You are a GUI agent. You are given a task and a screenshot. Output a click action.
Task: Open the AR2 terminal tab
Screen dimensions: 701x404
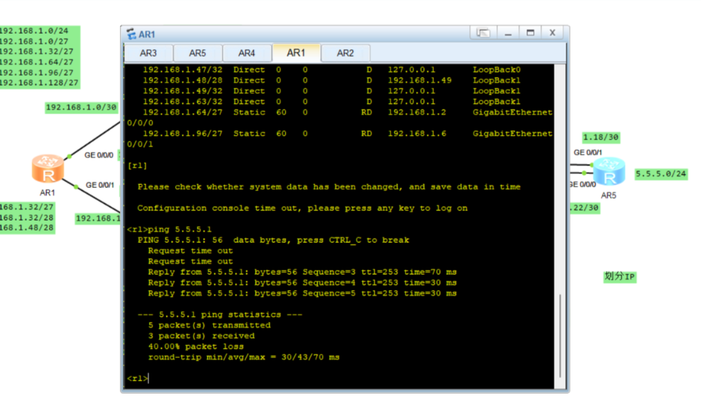[345, 53]
